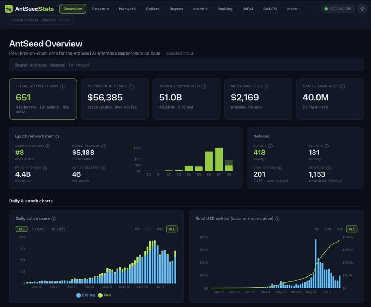Viewport: 371px width, 307px height.
Task: Set Total USD settled range to 30D
Action: (x=327, y=229)
